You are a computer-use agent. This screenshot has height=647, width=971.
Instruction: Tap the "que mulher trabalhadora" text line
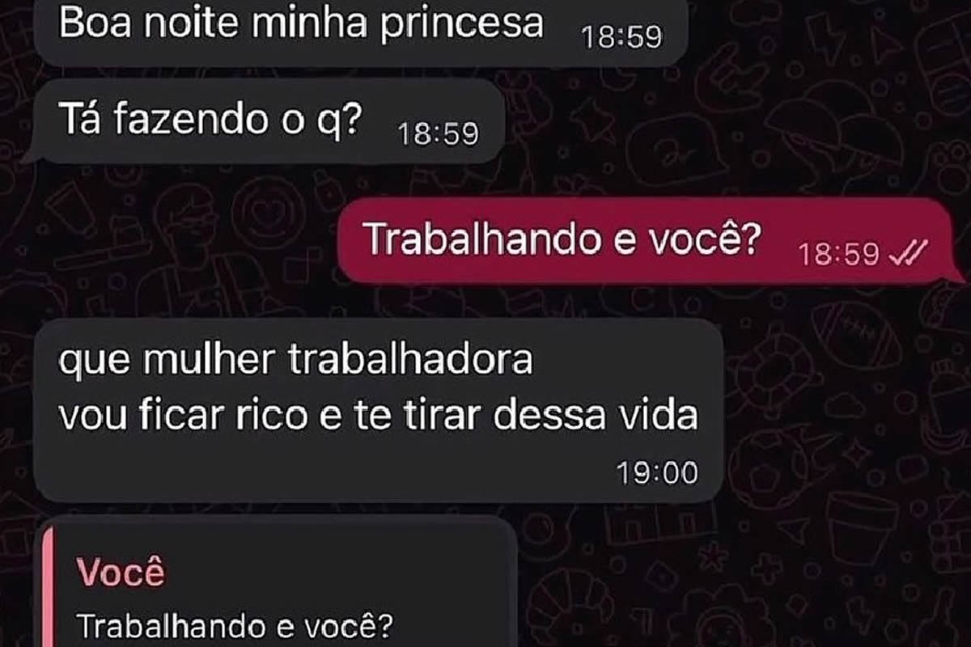coord(295,361)
